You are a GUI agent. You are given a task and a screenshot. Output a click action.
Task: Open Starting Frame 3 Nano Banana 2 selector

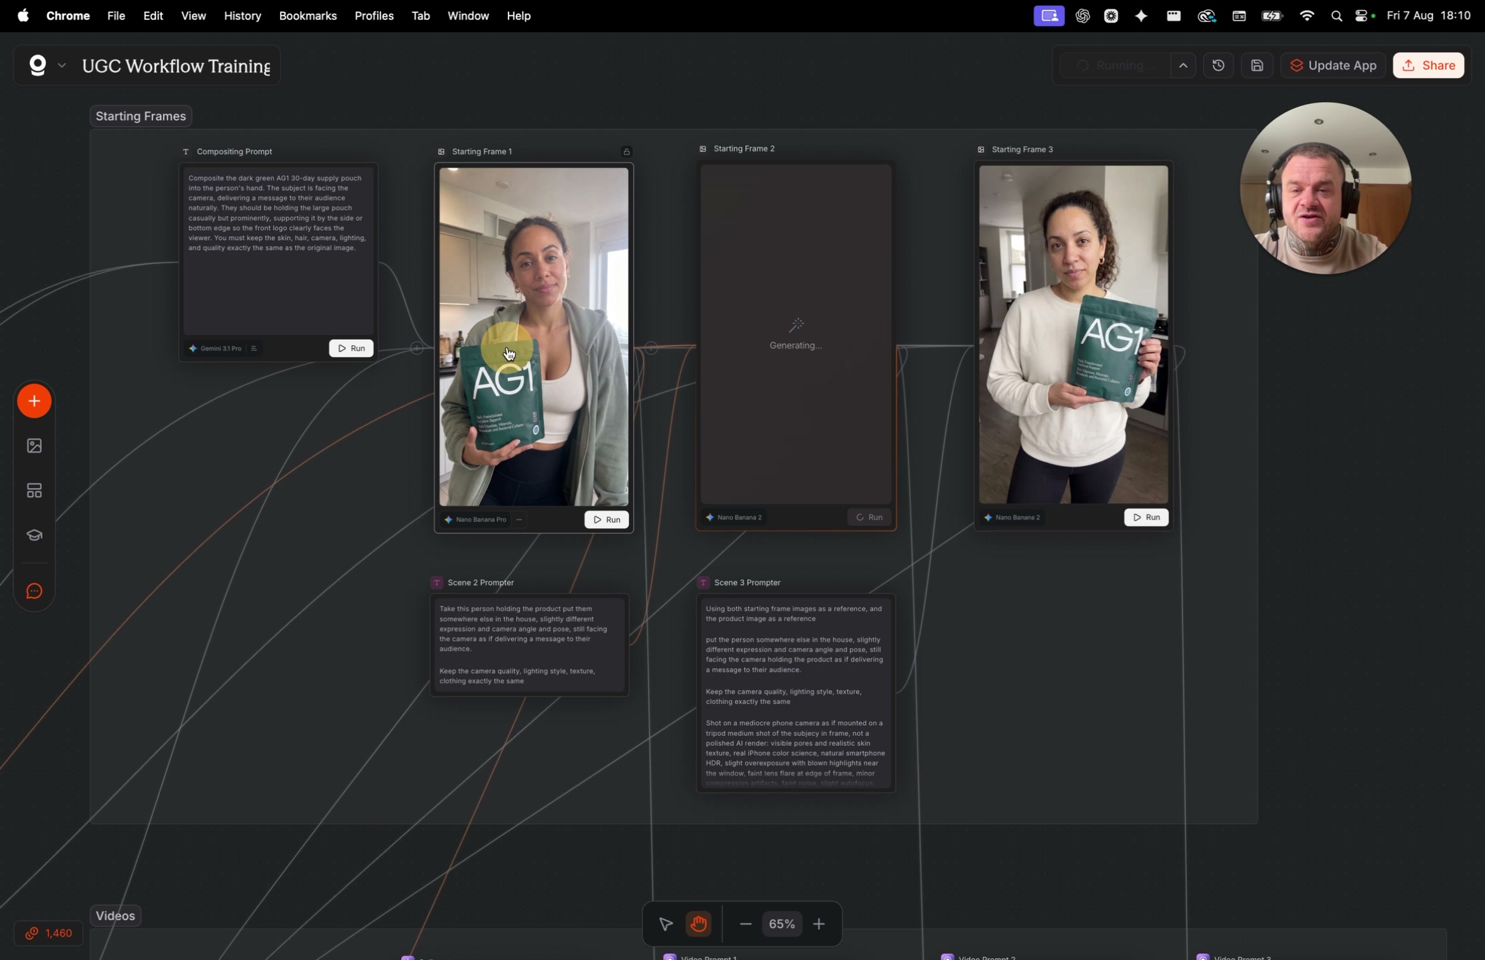coord(1012,517)
